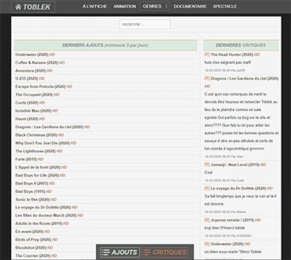Click comment icon beside The Head Hunter
The height and width of the screenshot is (260, 291).
coord(207,54)
